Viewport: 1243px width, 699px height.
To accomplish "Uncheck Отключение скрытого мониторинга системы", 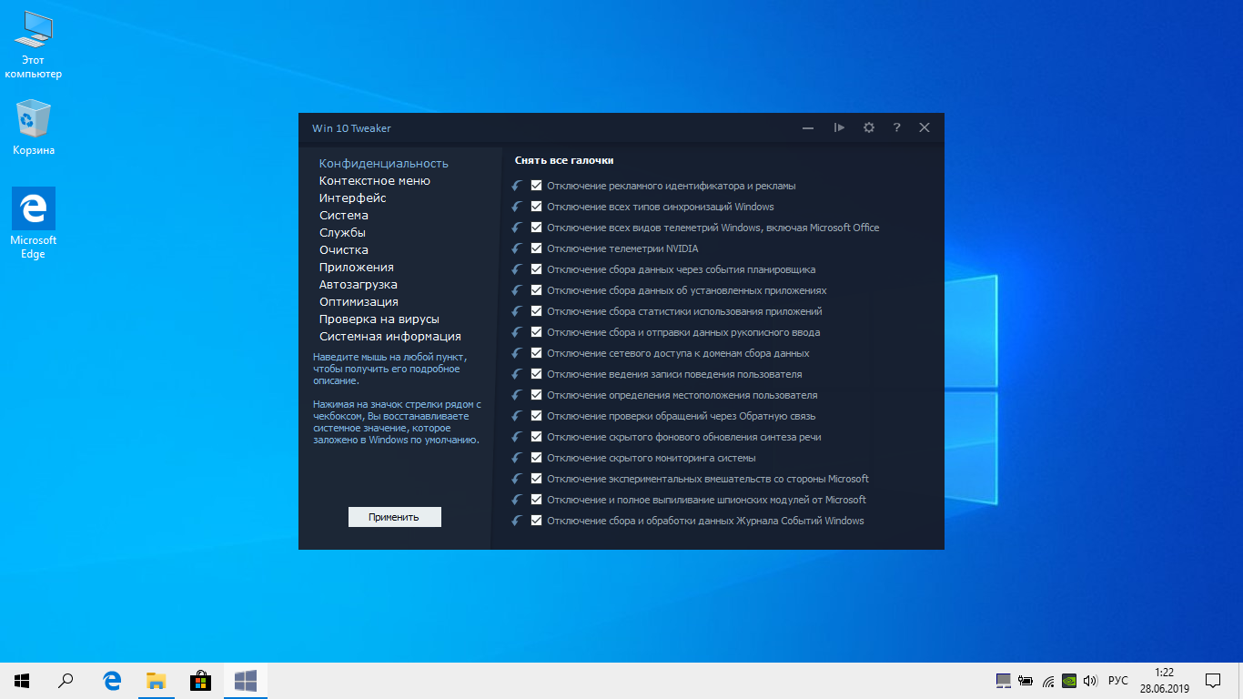I will pyautogui.click(x=537, y=458).
